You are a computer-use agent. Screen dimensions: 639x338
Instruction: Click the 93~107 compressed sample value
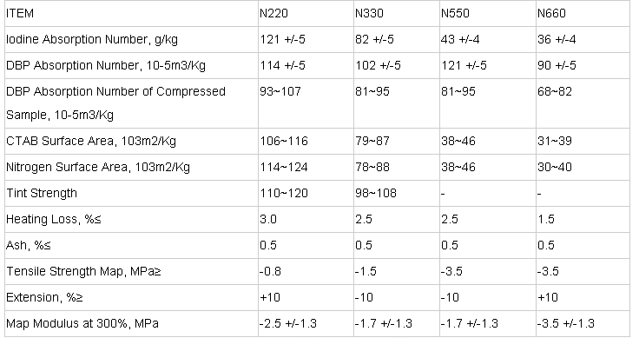(x=280, y=91)
